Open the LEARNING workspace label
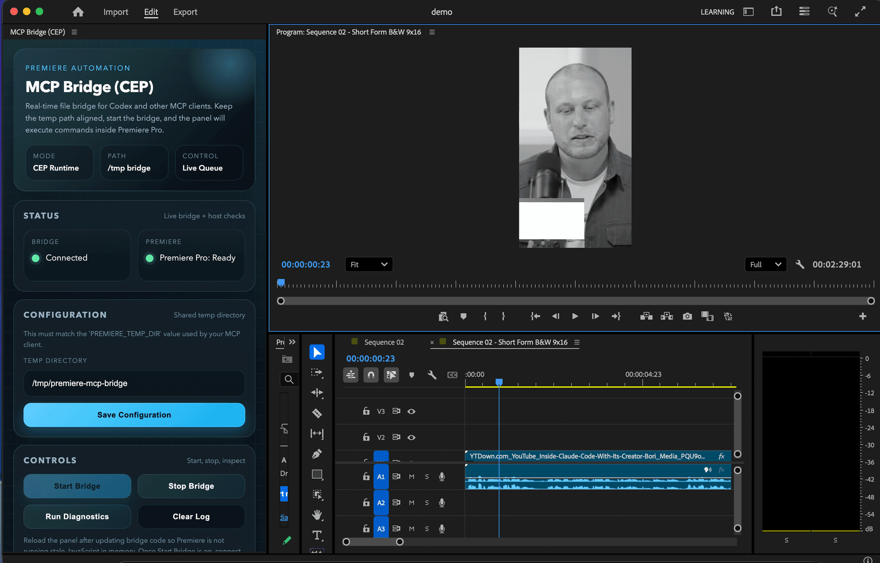880x563 pixels. pos(717,12)
